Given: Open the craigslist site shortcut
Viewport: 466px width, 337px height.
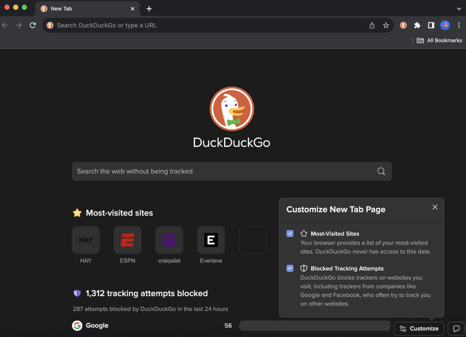Looking at the screenshot, I should (x=169, y=240).
